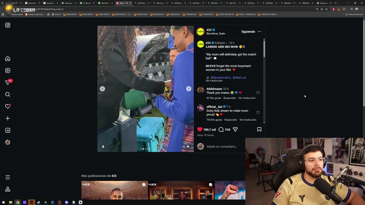Show tagged people icon on the video
The width and height of the screenshot is (365, 205).
click(x=103, y=146)
